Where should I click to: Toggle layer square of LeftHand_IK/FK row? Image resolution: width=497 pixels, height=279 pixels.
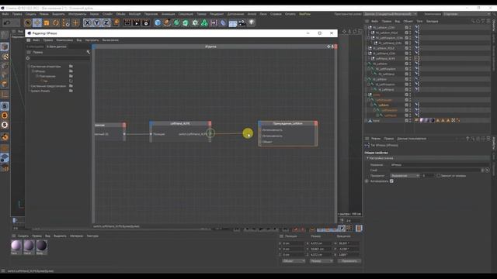pyautogui.click(x=406, y=59)
